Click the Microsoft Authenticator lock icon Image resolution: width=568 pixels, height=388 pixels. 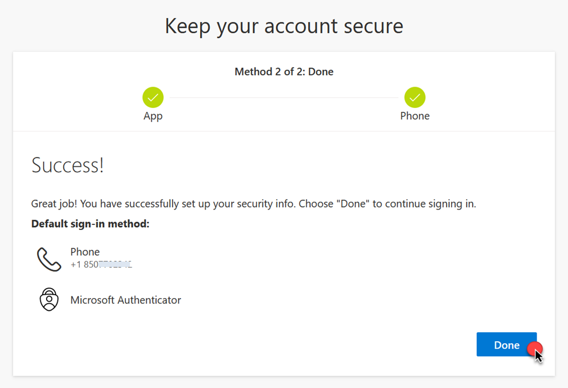(49, 300)
